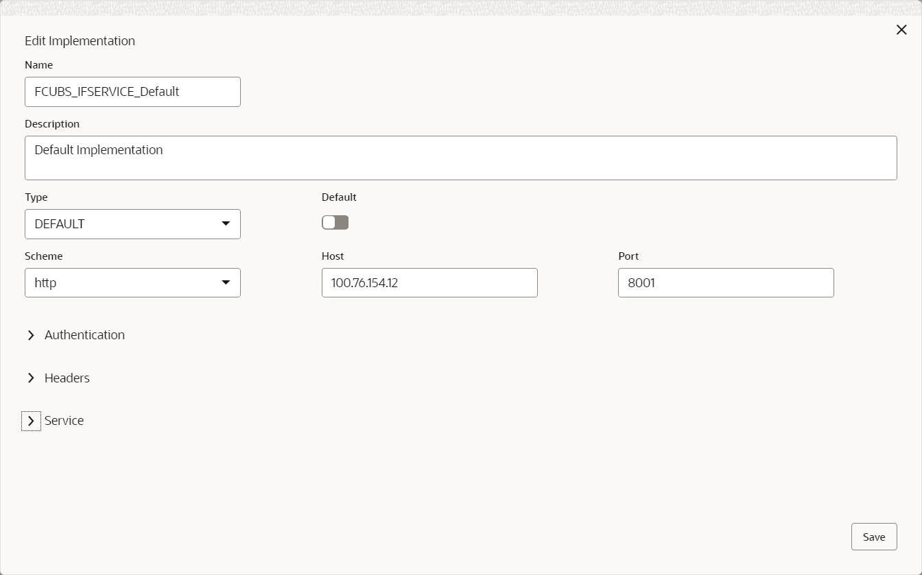Toggle the Default switch on
Image resolution: width=922 pixels, height=575 pixels.
pyautogui.click(x=335, y=223)
